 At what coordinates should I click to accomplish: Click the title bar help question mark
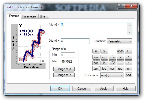[x=121, y=6]
